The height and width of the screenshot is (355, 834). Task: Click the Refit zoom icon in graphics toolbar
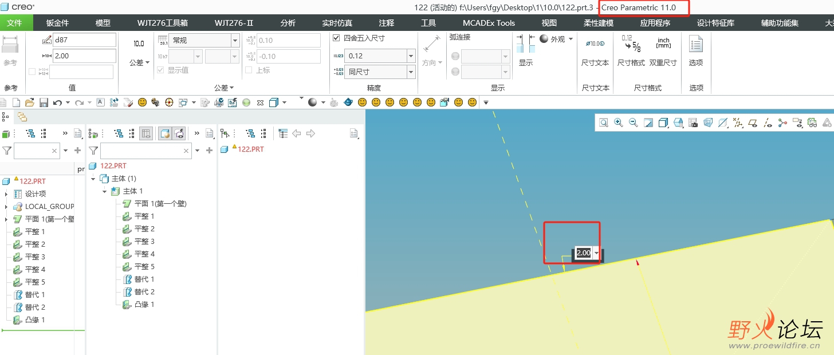point(604,123)
